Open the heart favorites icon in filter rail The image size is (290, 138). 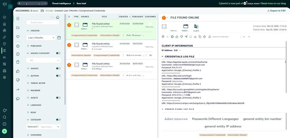pyautogui.click(x=18, y=37)
